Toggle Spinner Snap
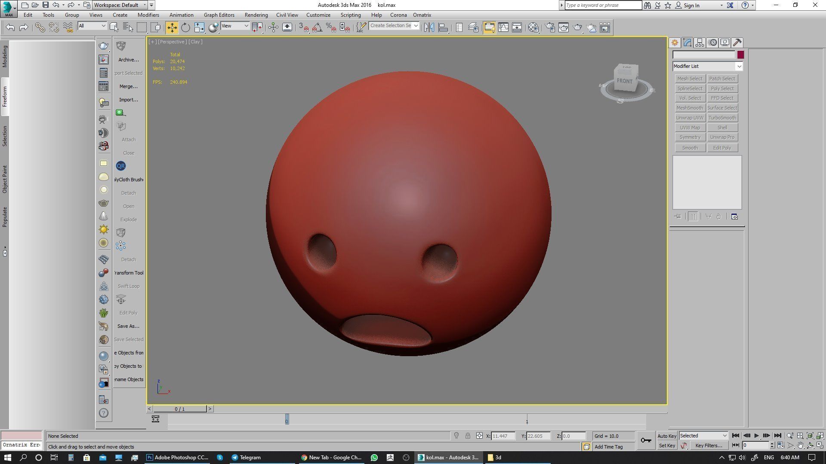Viewport: 826px width, 464px height. 345,27
